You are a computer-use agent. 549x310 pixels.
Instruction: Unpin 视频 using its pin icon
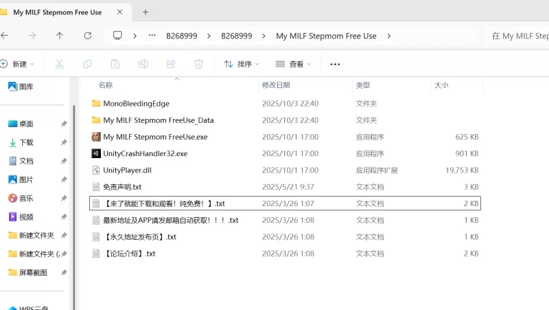pos(64,217)
